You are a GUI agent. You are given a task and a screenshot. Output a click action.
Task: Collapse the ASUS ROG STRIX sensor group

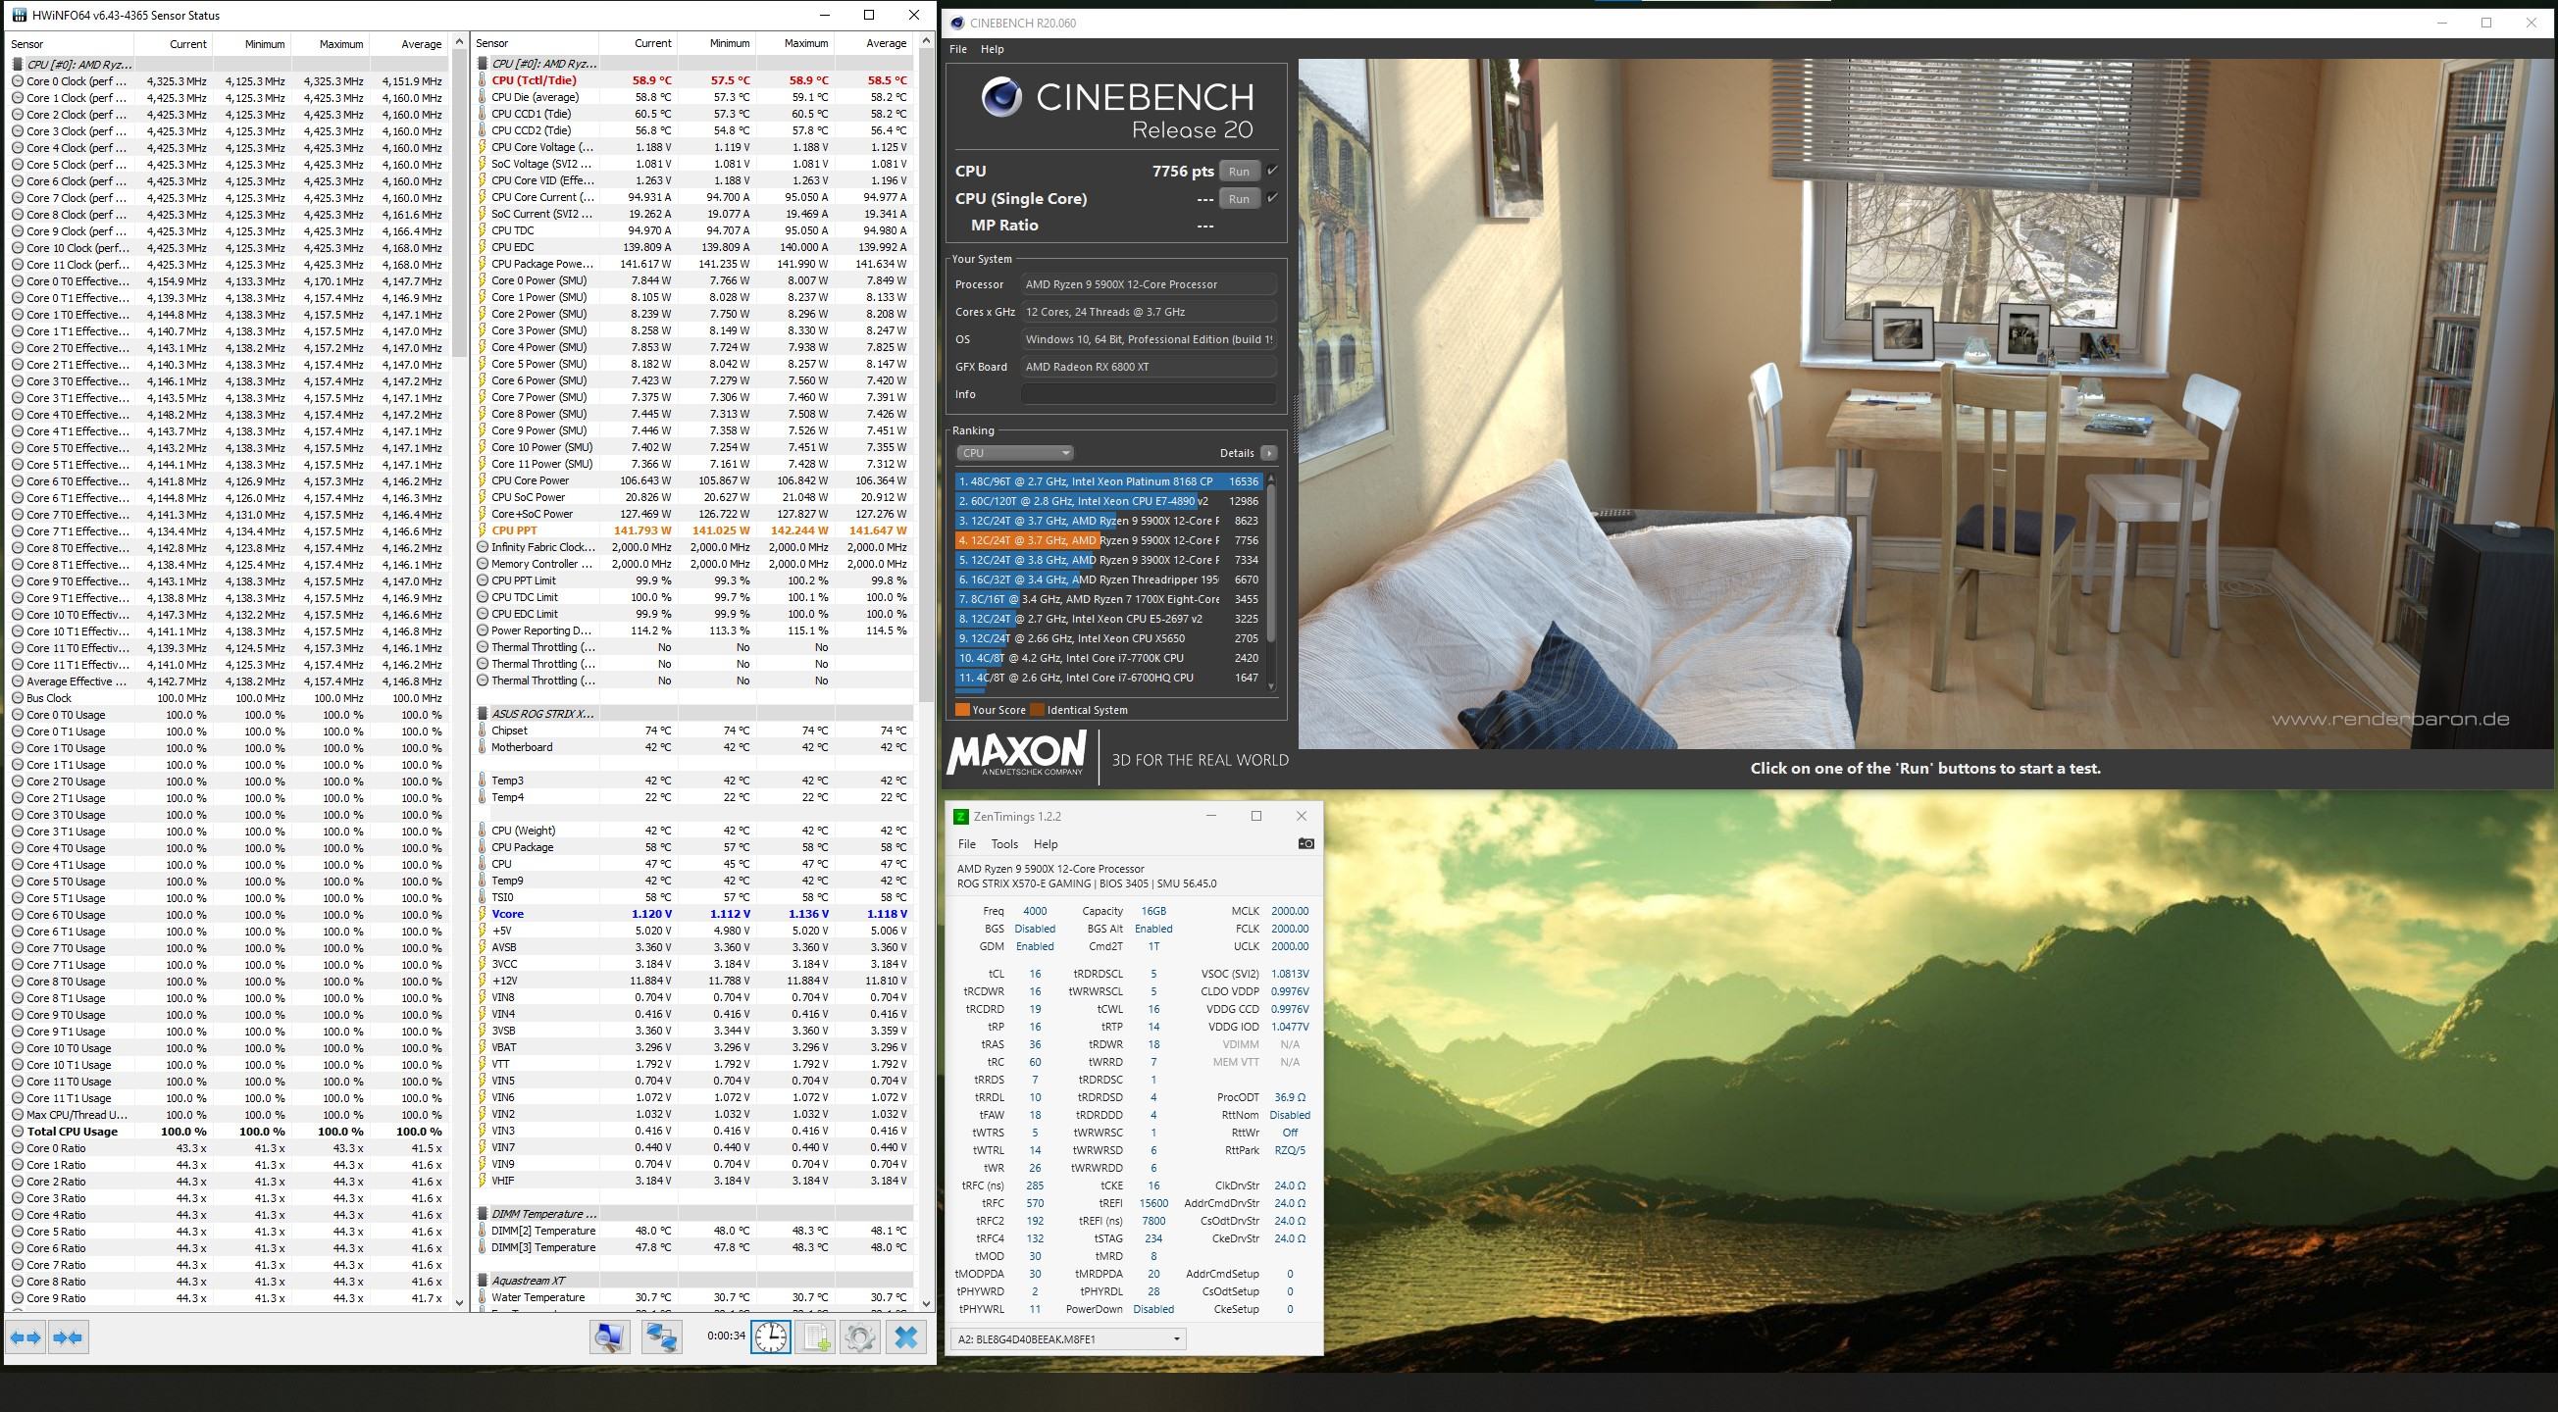(x=483, y=714)
